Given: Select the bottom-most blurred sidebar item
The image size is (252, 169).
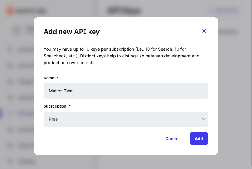Looking at the screenshot, I should tap(22, 162).
